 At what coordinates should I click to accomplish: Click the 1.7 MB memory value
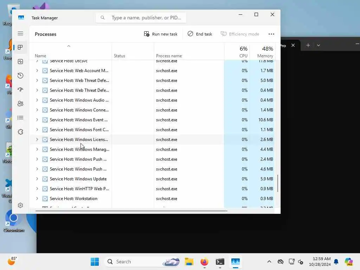point(266,70)
